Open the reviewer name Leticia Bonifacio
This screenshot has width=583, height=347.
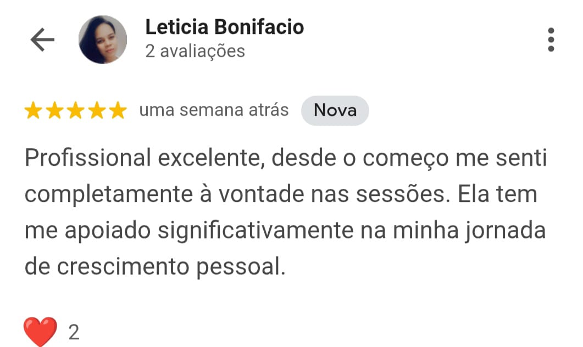tap(224, 26)
